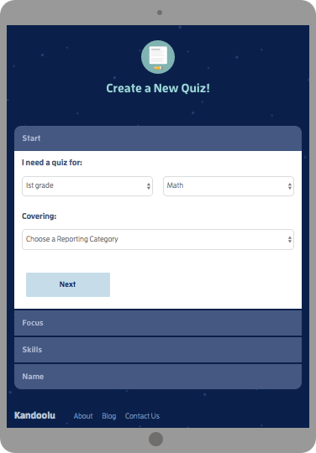The height and width of the screenshot is (453, 316).
Task: Click the 'I need a quiz for:' label
Action: click(x=52, y=163)
